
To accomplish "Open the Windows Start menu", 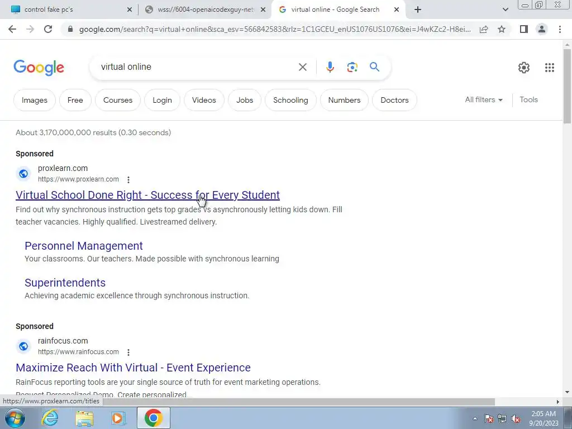I will (15, 418).
